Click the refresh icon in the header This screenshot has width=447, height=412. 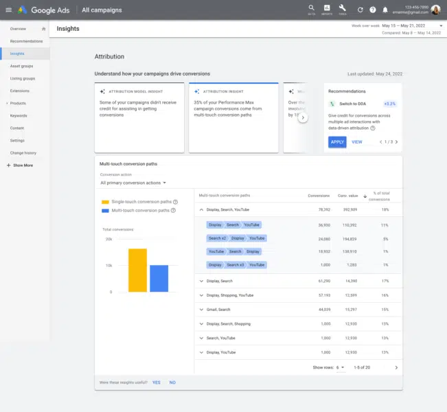tap(360, 10)
